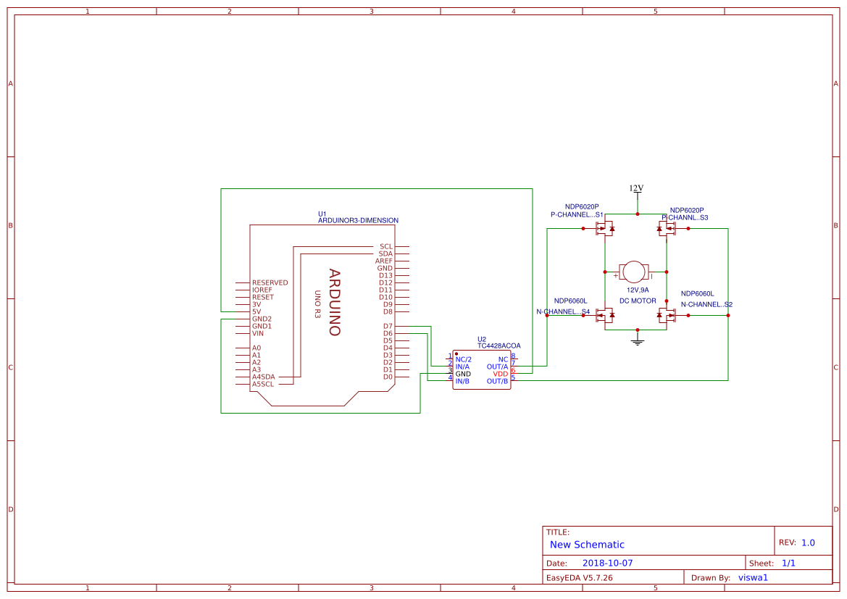
Task: Click the N-CHANNEL...S4 label
Action: (563, 311)
